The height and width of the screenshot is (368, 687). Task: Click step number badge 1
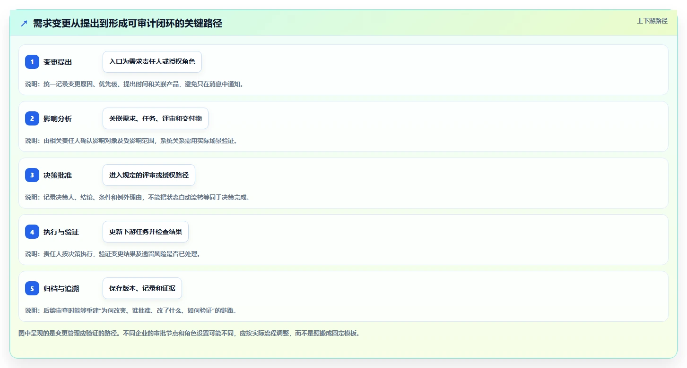pyautogui.click(x=32, y=62)
